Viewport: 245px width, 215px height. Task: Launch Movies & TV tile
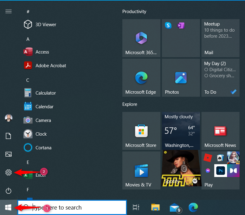[141, 170]
